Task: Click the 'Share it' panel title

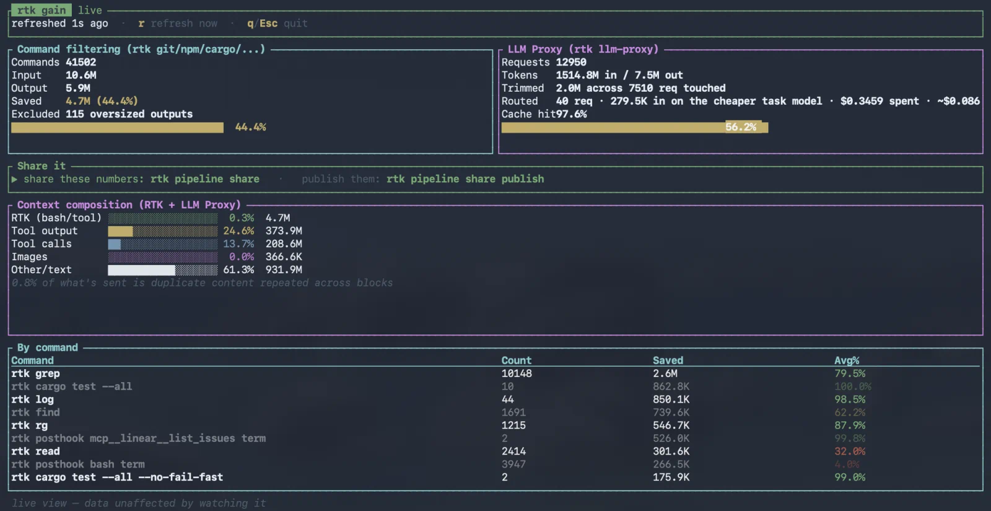Action: tap(41, 165)
